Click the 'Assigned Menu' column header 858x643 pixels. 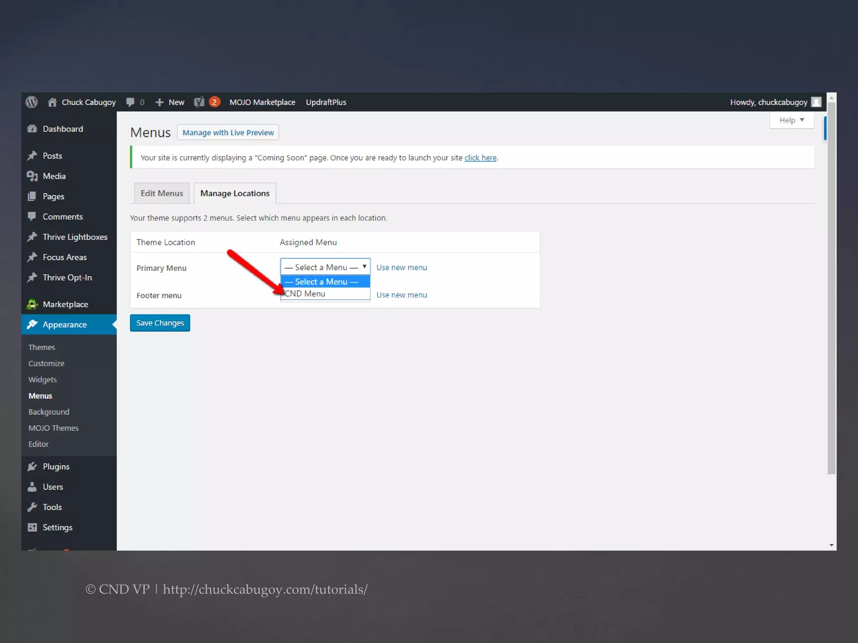point(308,242)
